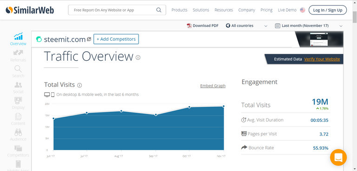Click the steemit.com domain title
The width and height of the screenshot is (357, 171).
tap(65, 39)
